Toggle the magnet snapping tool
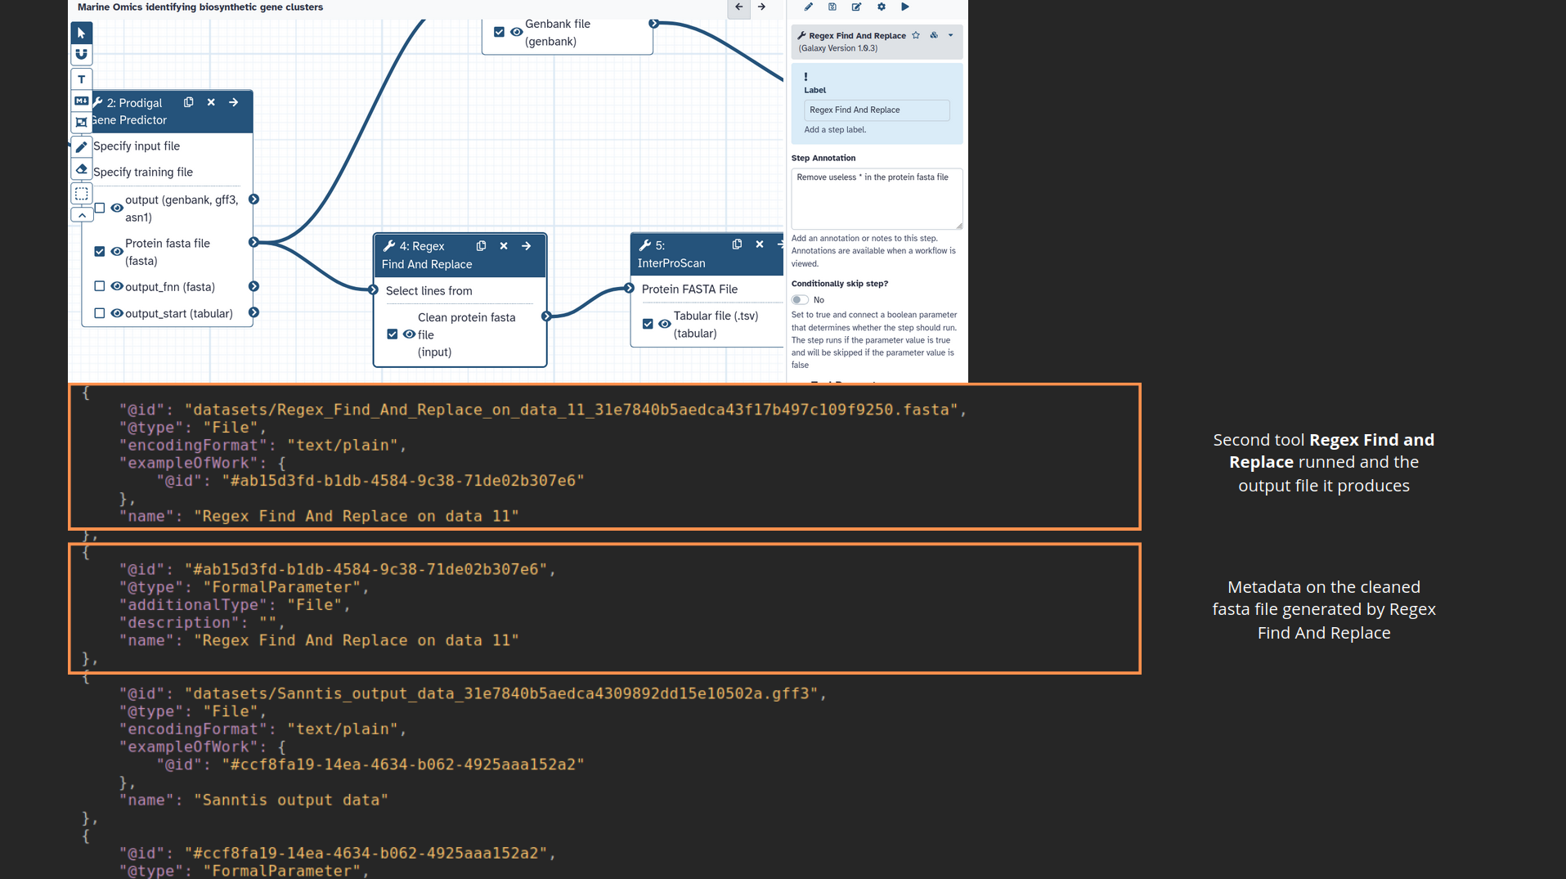The width and height of the screenshot is (1566, 879). pos(82,54)
